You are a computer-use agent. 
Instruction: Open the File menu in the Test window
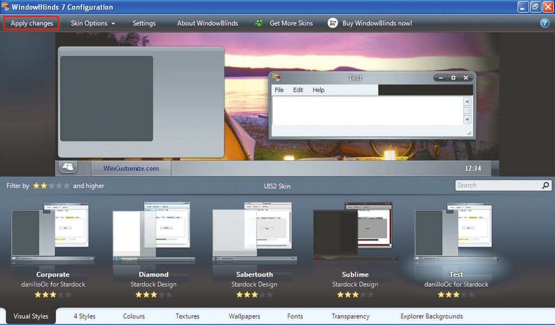(x=279, y=90)
